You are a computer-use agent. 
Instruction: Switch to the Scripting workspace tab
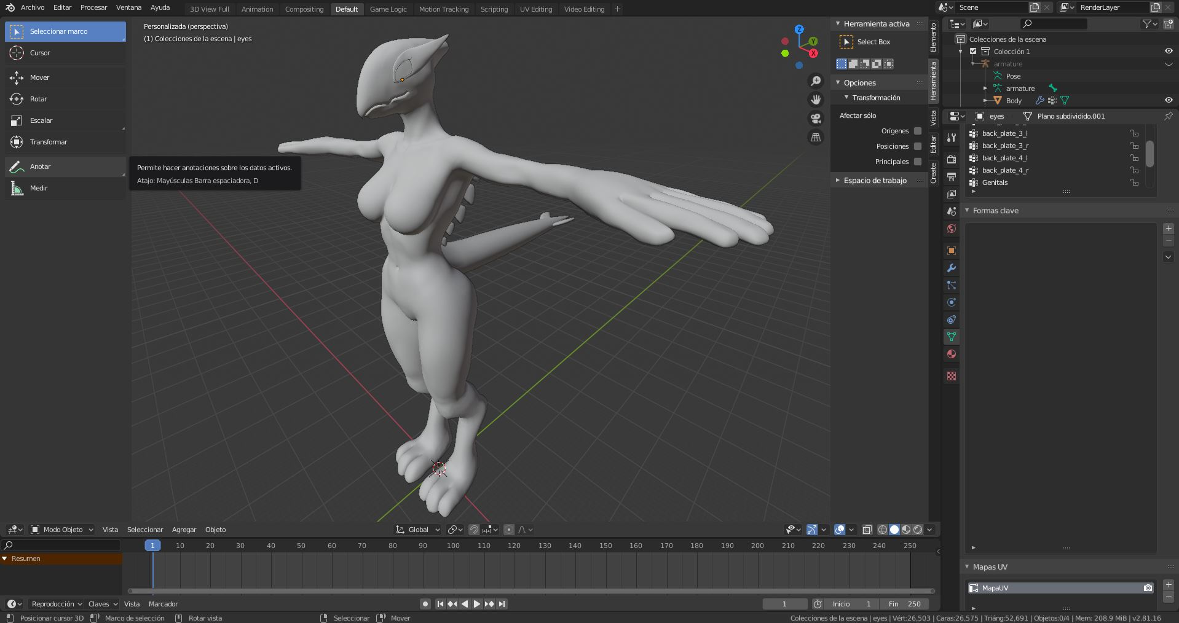(x=494, y=9)
